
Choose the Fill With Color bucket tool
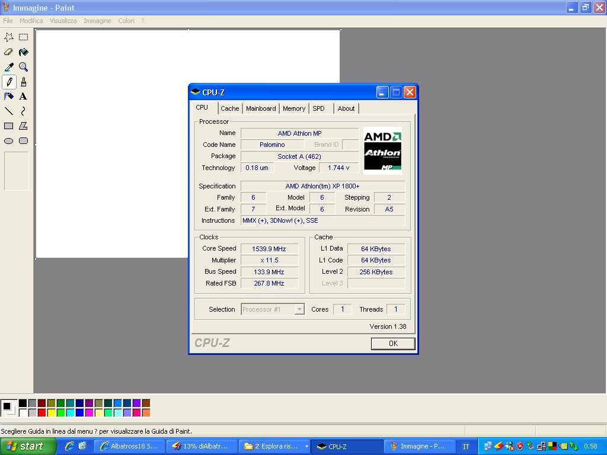tap(24, 52)
